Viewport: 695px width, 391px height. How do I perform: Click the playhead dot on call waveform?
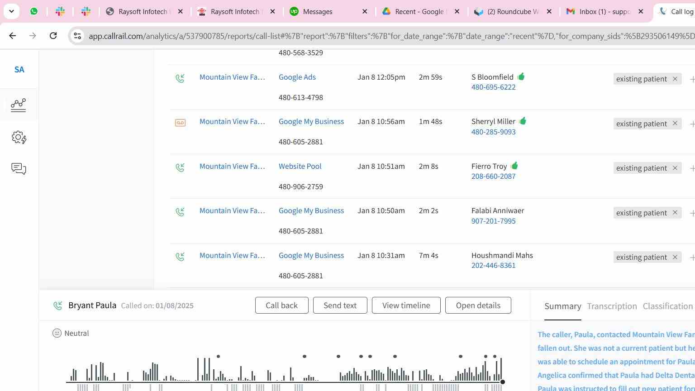[502, 382]
